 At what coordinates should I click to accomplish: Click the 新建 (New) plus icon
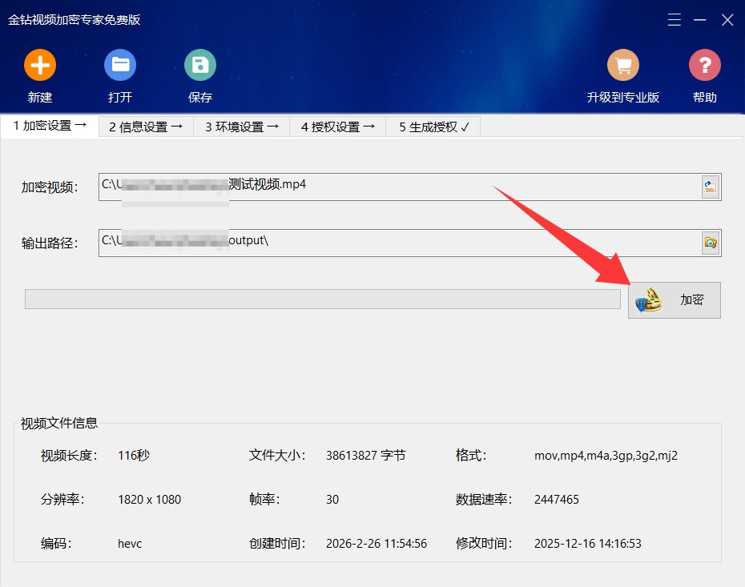pyautogui.click(x=40, y=65)
